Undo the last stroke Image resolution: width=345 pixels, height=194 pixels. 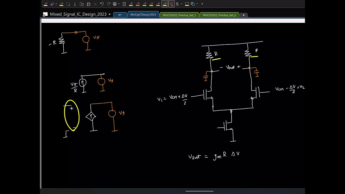coord(102,4)
